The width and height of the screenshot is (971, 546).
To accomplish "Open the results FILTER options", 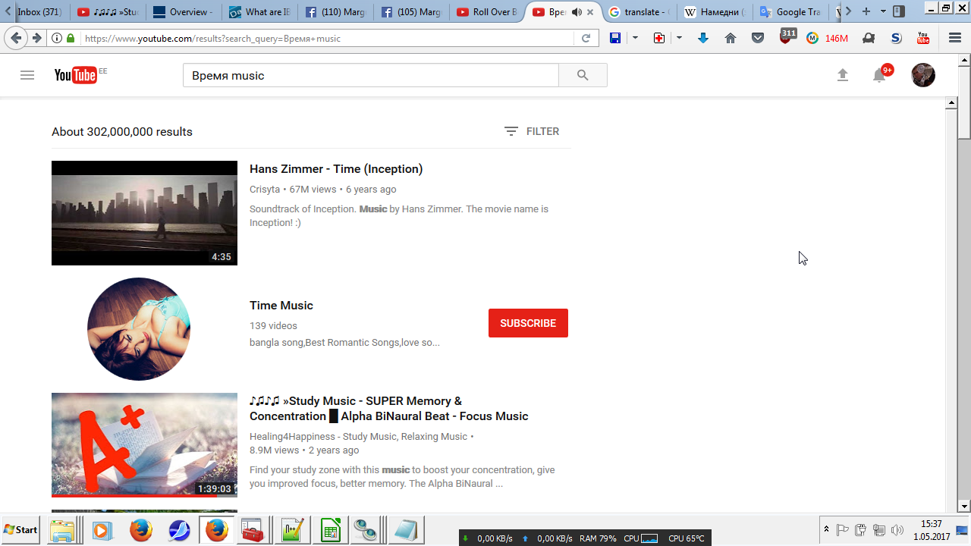I will (x=532, y=131).
